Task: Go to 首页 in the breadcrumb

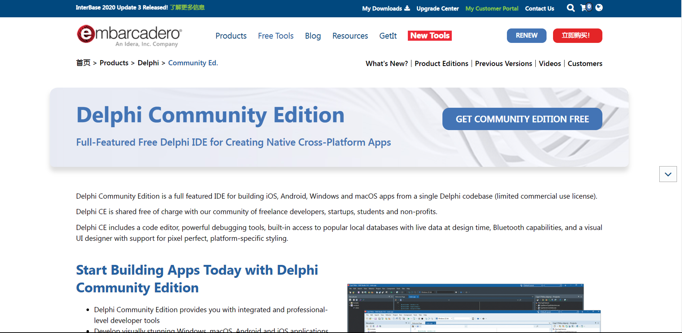Action: tap(83, 63)
